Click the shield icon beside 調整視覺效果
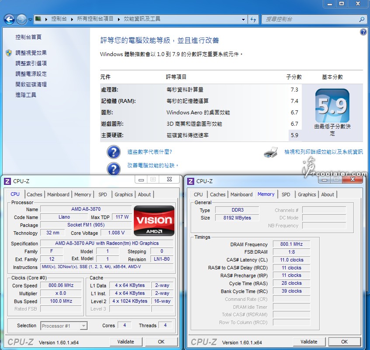This screenshot has width=370, height=350. tap(9, 53)
